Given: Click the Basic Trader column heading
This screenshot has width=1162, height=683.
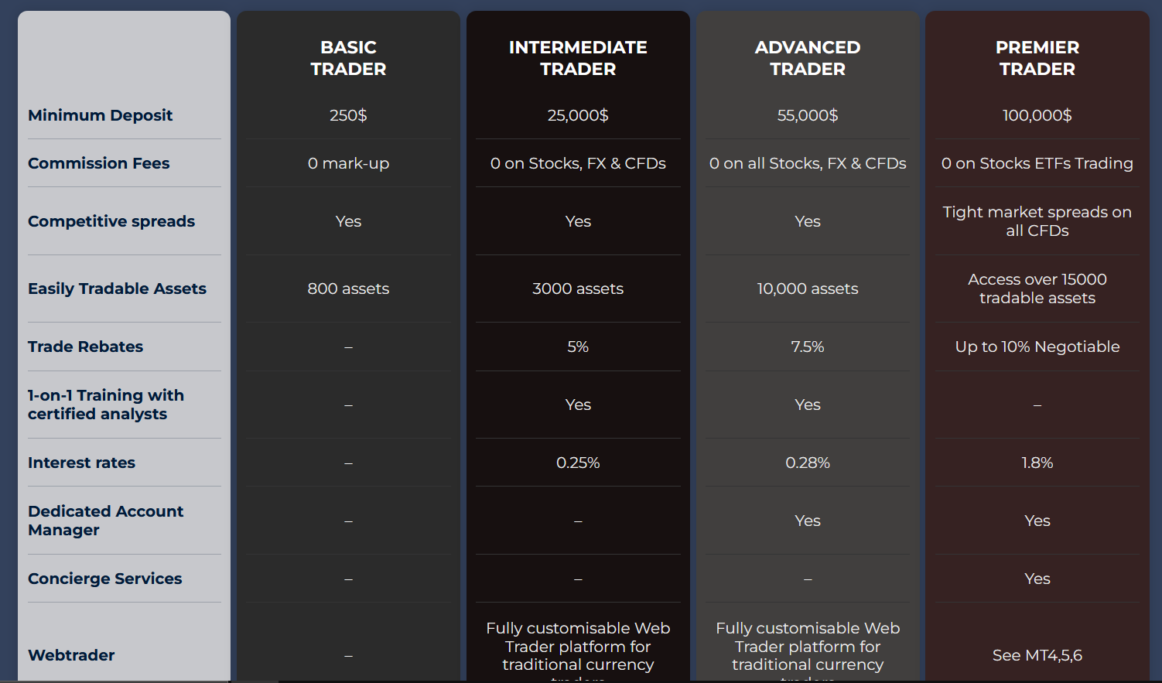Looking at the screenshot, I should tap(348, 58).
